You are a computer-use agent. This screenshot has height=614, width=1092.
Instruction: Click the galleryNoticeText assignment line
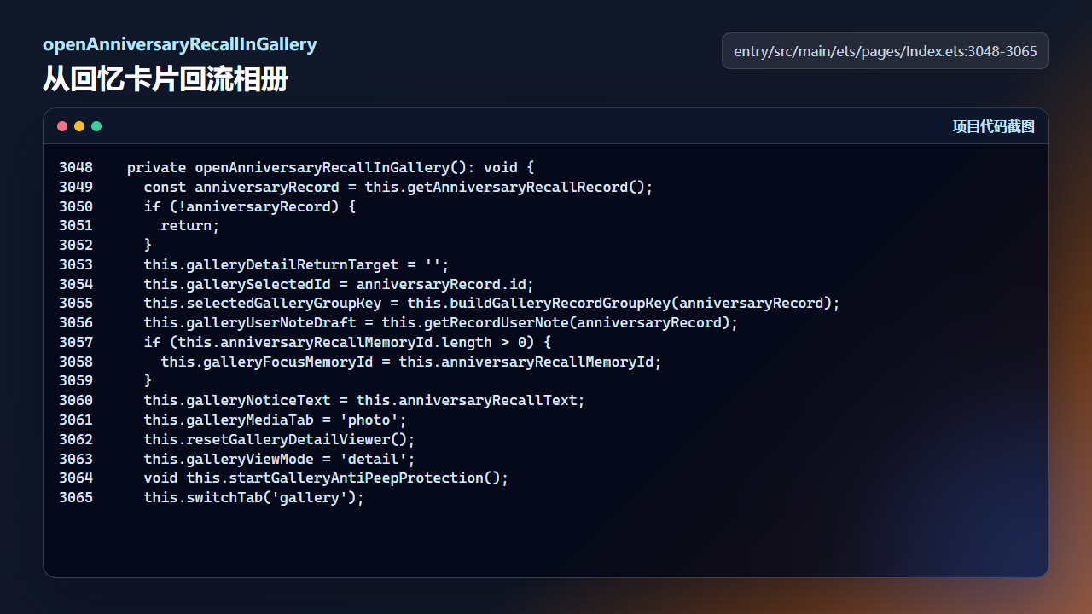364,401
